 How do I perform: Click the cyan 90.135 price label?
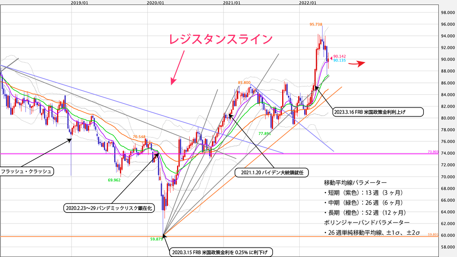point(339,60)
